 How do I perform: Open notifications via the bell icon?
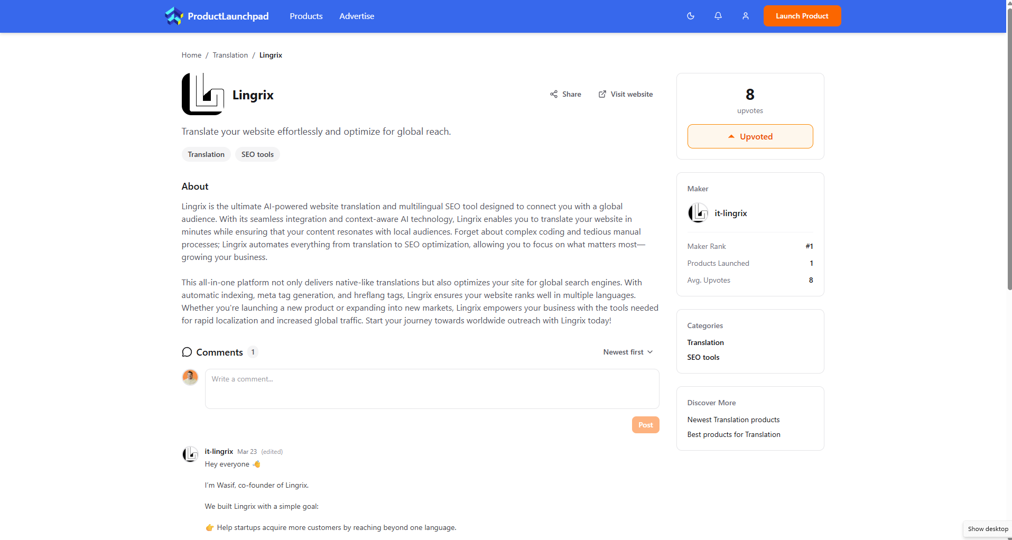pyautogui.click(x=718, y=16)
